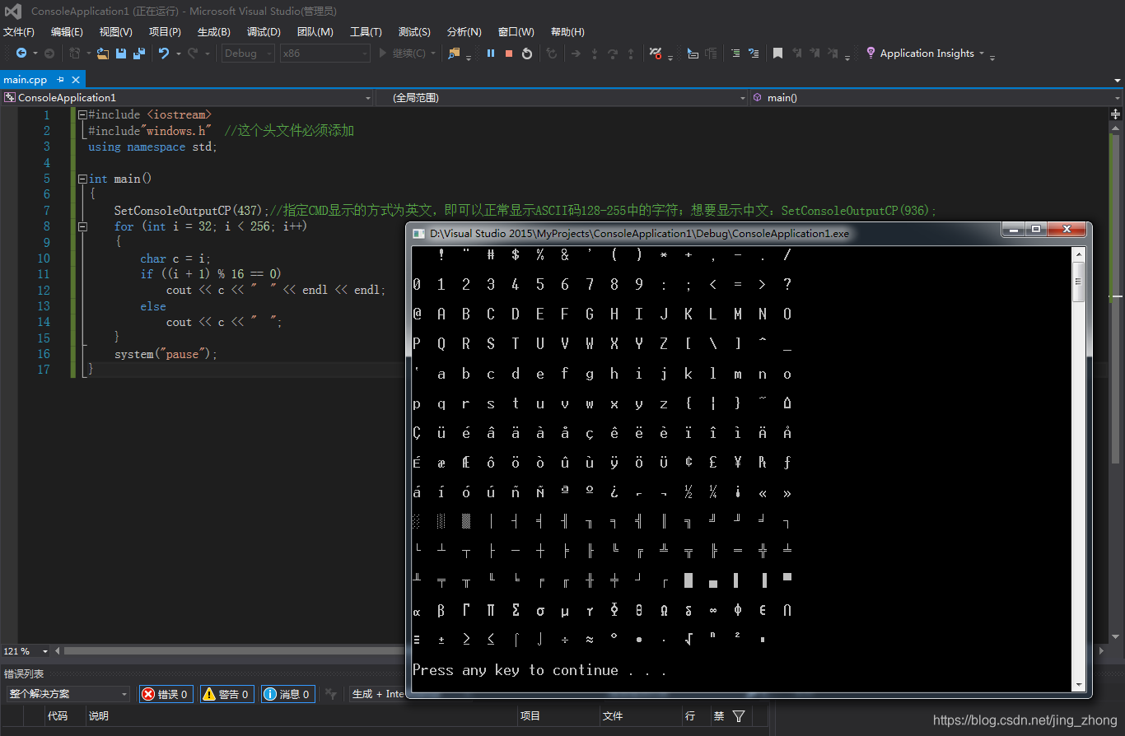The height and width of the screenshot is (736, 1125).
Task: Click the Application Insights lightbulb icon
Action: click(871, 53)
